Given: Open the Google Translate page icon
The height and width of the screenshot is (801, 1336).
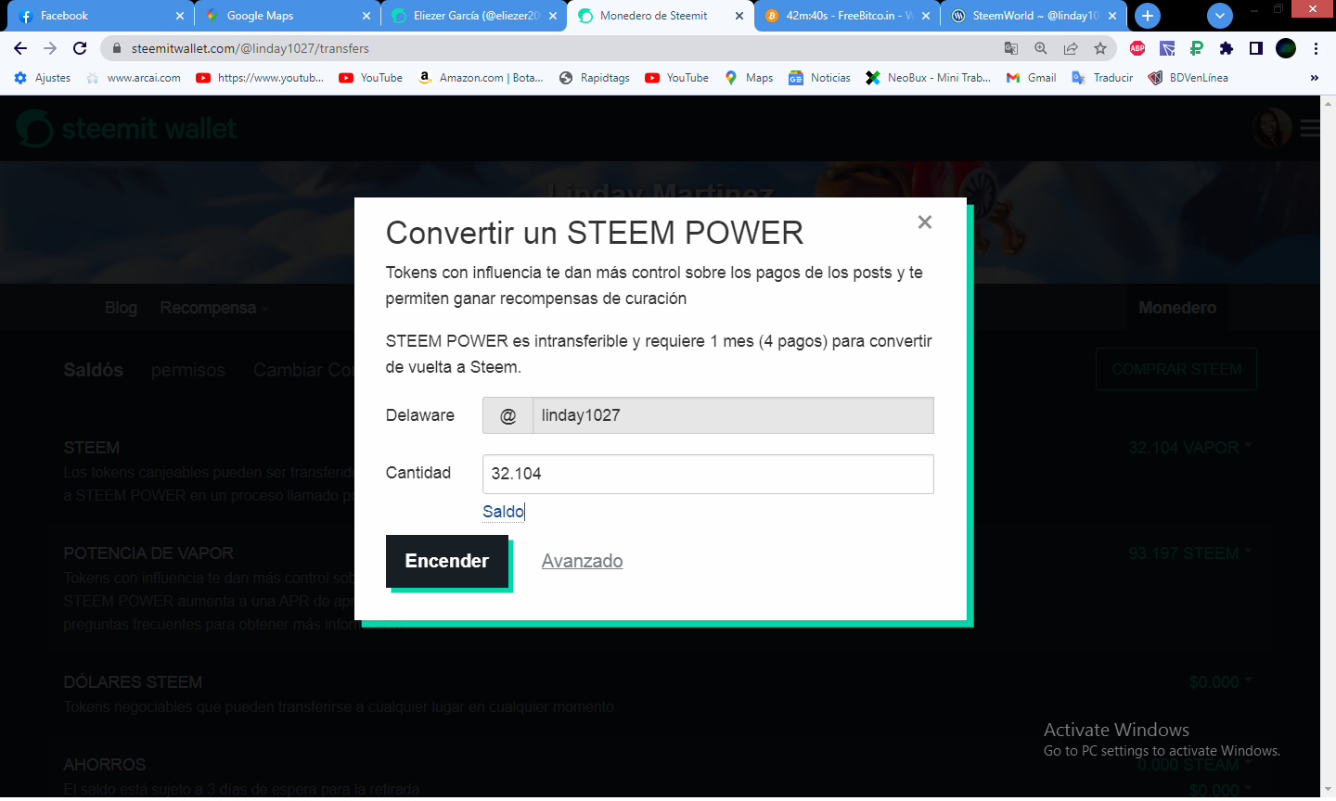Looking at the screenshot, I should coord(1011,48).
